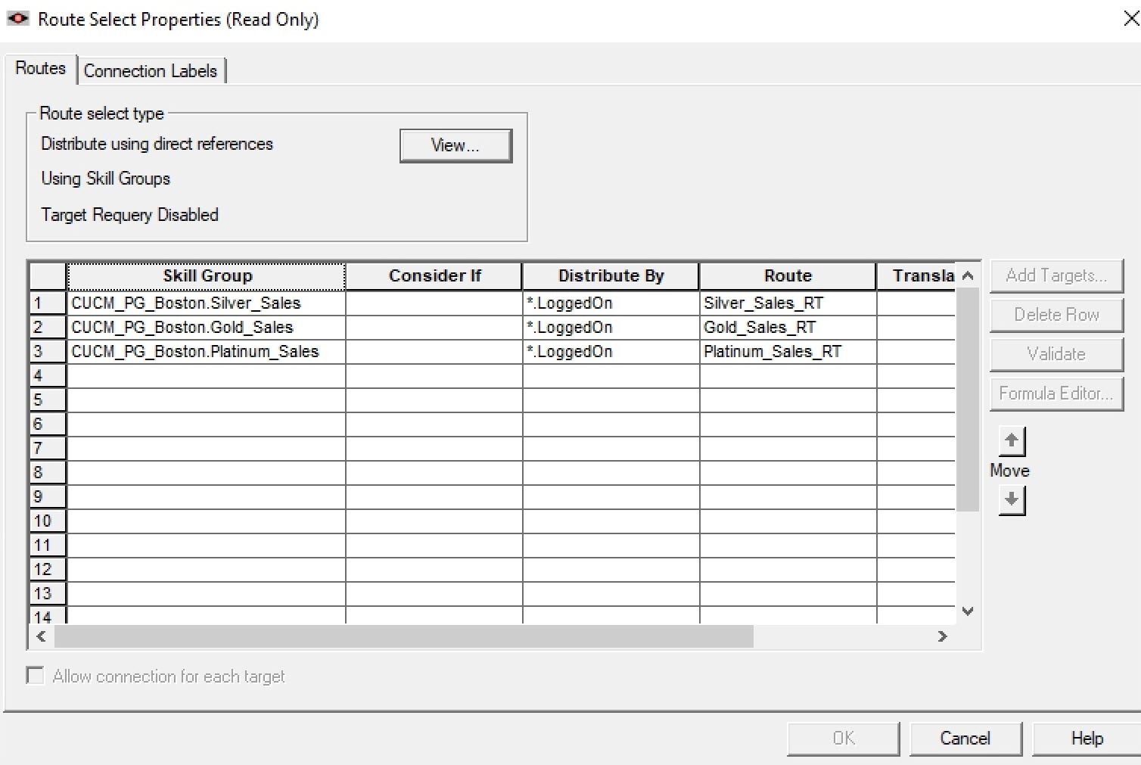Validate the route configuration

1056,354
